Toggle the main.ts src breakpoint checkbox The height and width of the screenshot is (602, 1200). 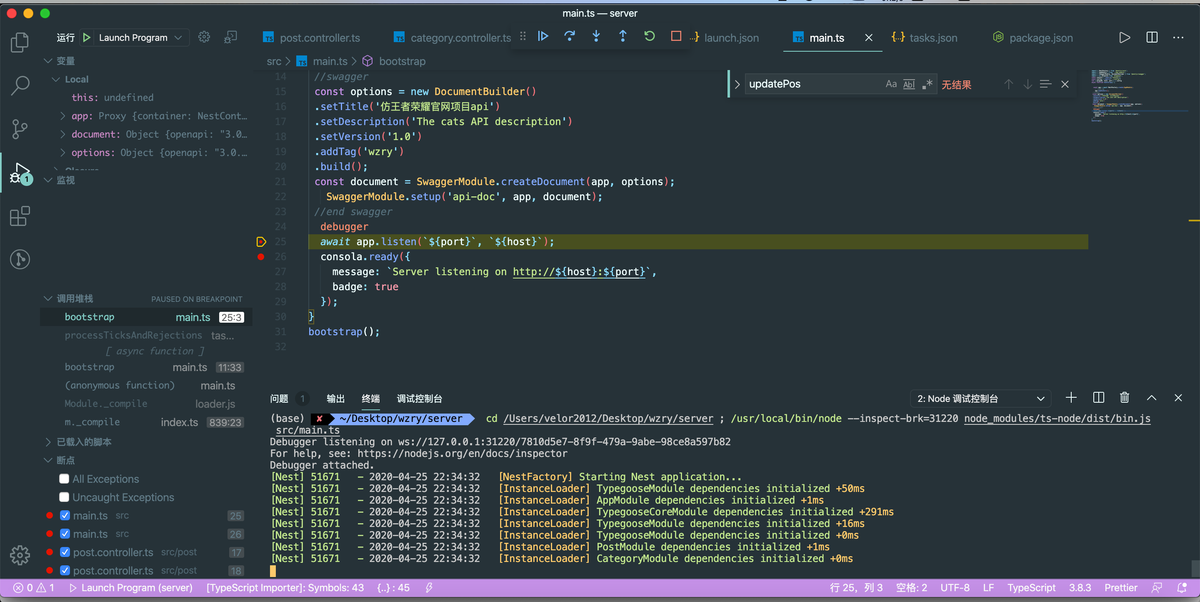65,514
